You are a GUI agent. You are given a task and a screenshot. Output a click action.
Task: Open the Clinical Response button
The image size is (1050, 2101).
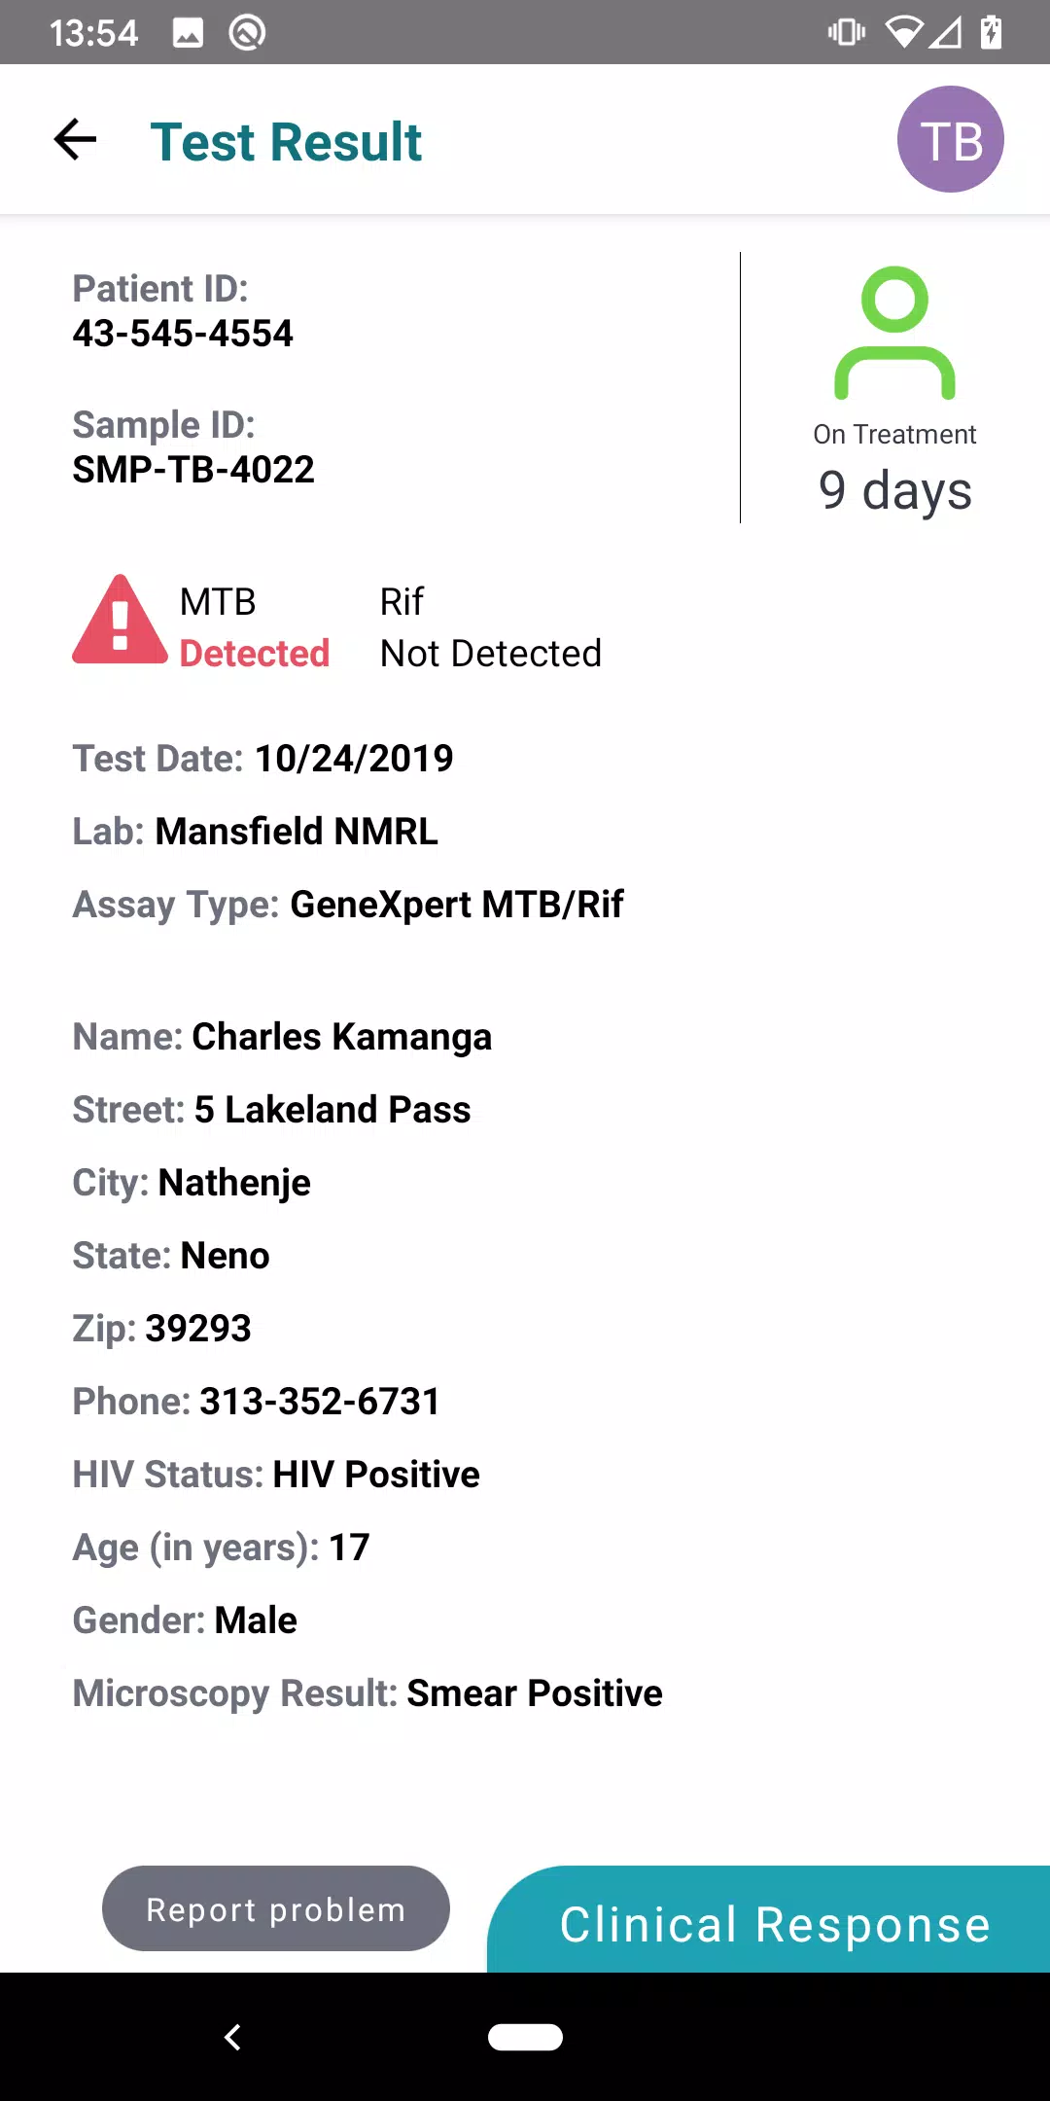pyautogui.click(x=769, y=1919)
